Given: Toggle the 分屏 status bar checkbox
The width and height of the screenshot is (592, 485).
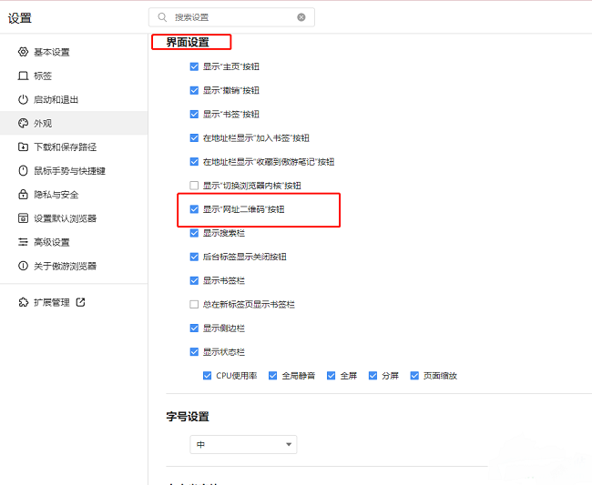Looking at the screenshot, I should tap(373, 376).
